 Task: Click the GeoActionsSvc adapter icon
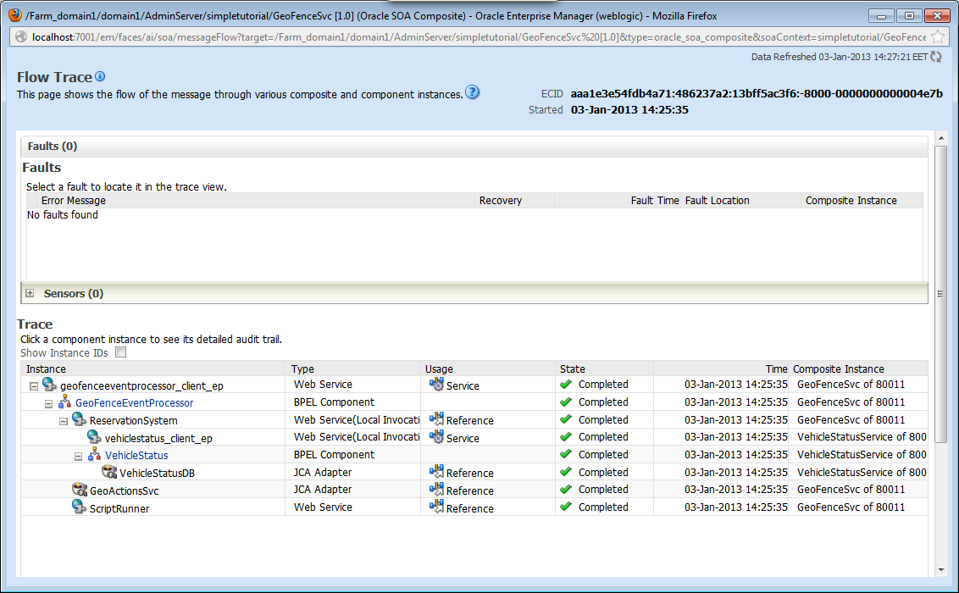pyautogui.click(x=80, y=490)
